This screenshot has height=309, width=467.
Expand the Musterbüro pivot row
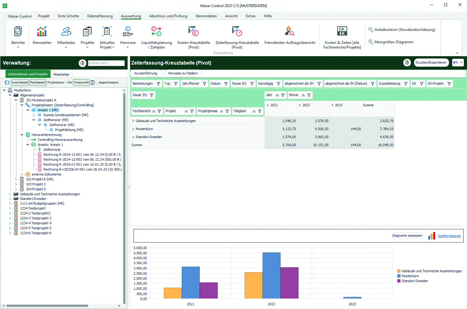click(133, 129)
